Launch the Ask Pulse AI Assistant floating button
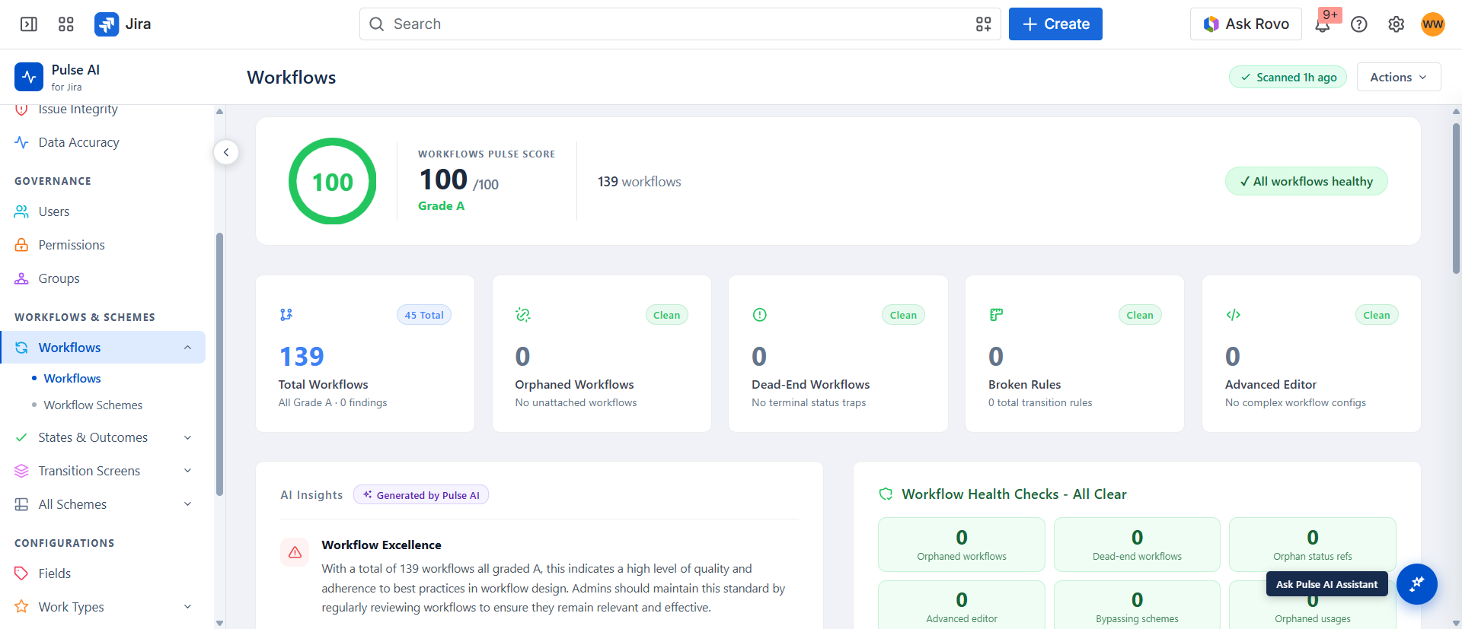The height and width of the screenshot is (629, 1462). [x=1417, y=584]
